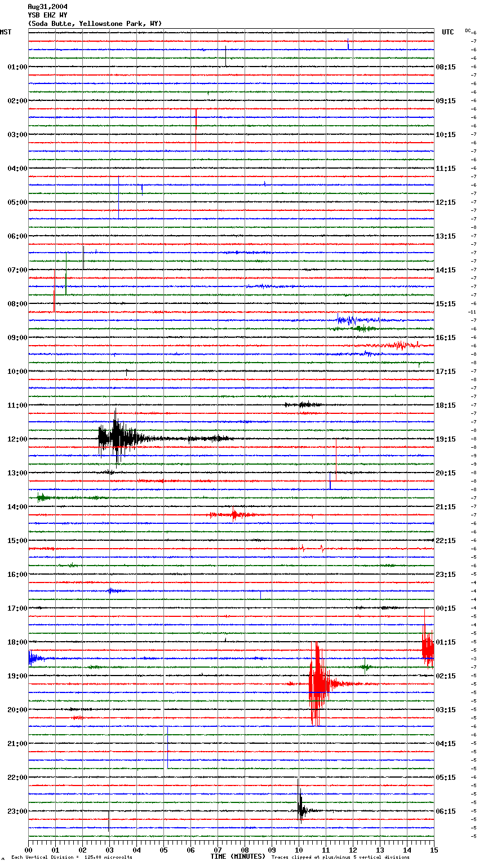Select the station code YSB EHZ WY

[x=47, y=15]
